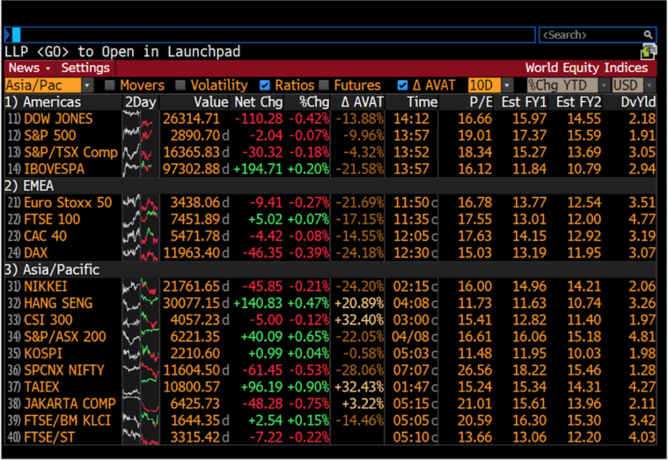Open the DAX 2Day sparkline chart
This screenshot has height=460, width=668.
141,253
